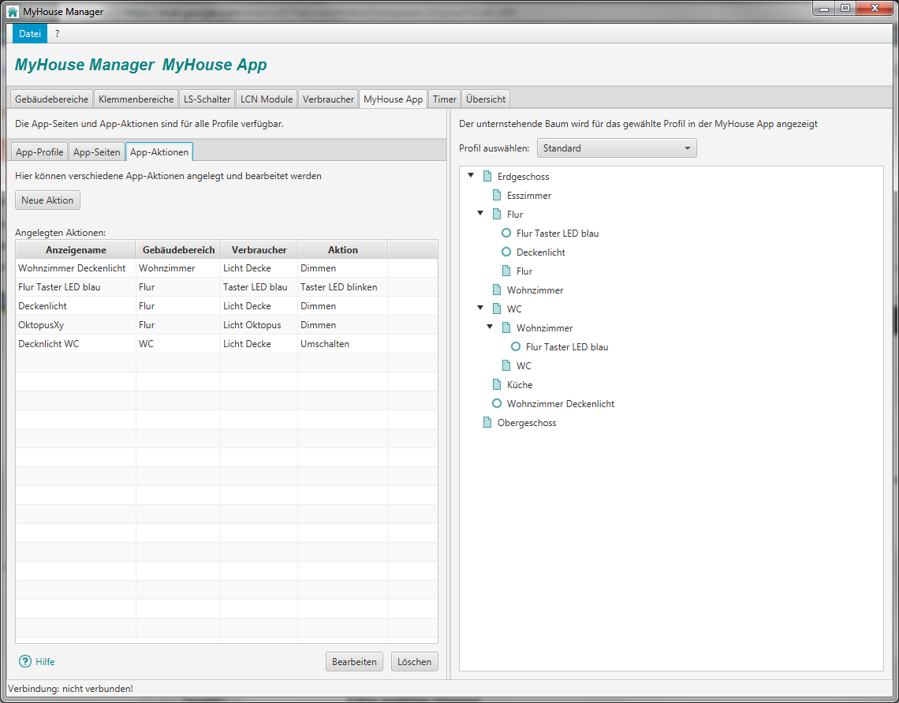Switch to the App-Seiten tab
Viewport: 899px width, 703px height.
(x=96, y=152)
